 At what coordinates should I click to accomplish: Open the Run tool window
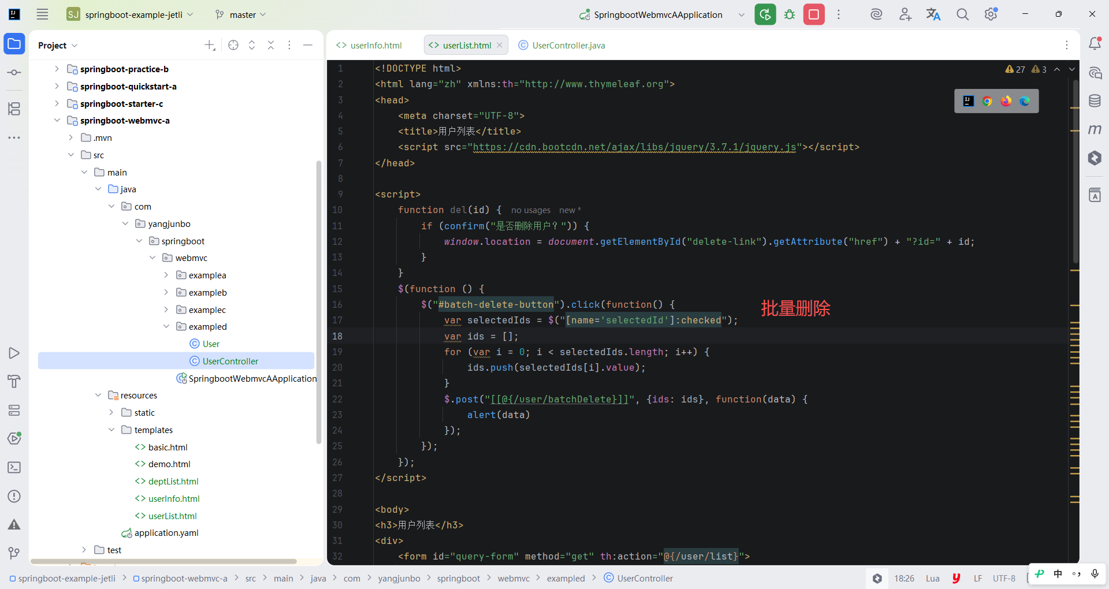point(14,353)
